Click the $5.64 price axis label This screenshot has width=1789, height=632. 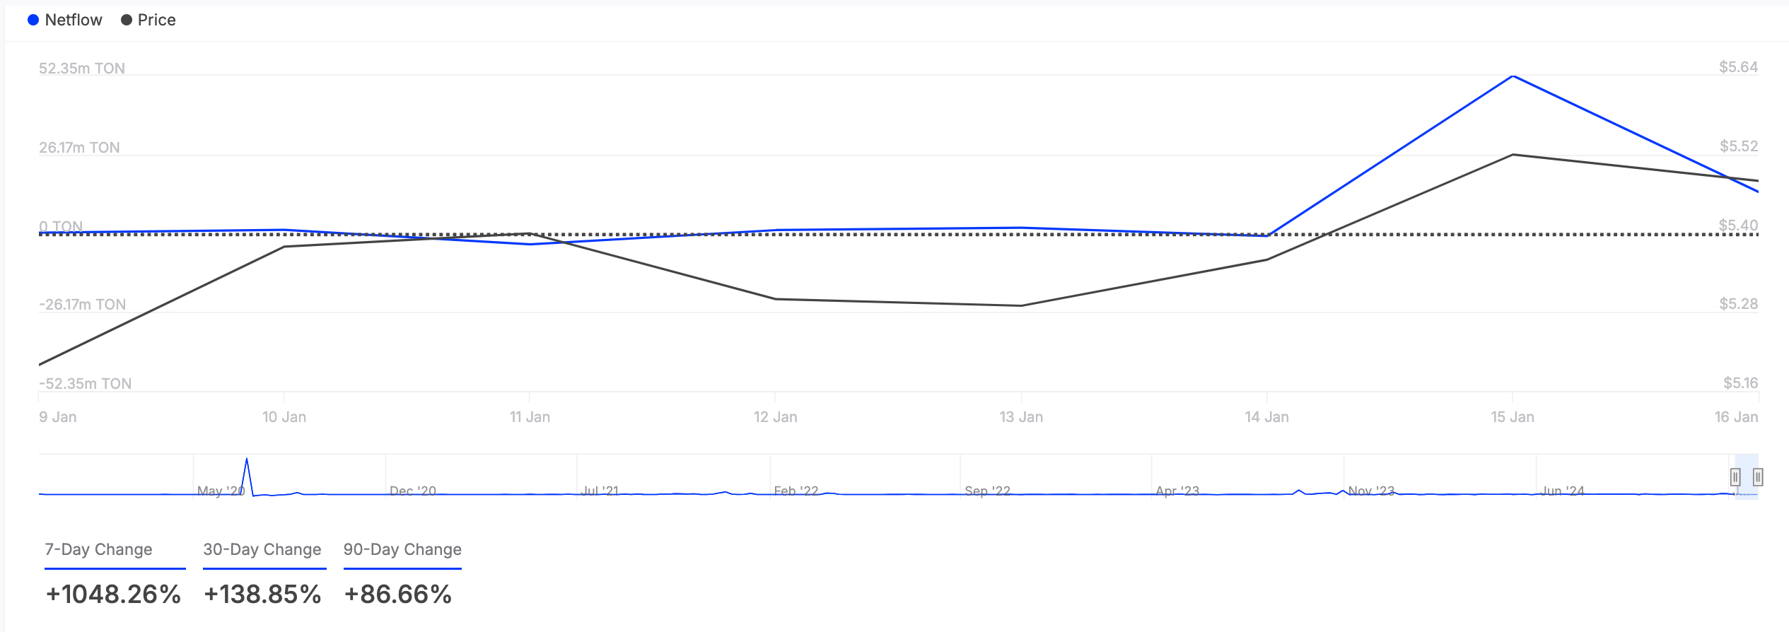click(1740, 68)
